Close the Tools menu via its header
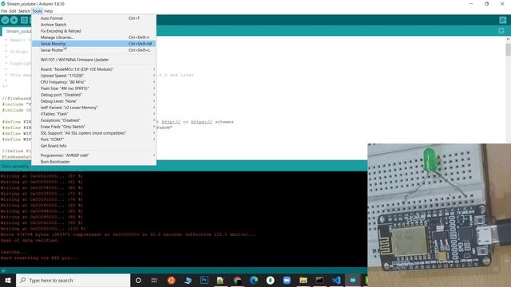The image size is (511, 287). click(37, 11)
